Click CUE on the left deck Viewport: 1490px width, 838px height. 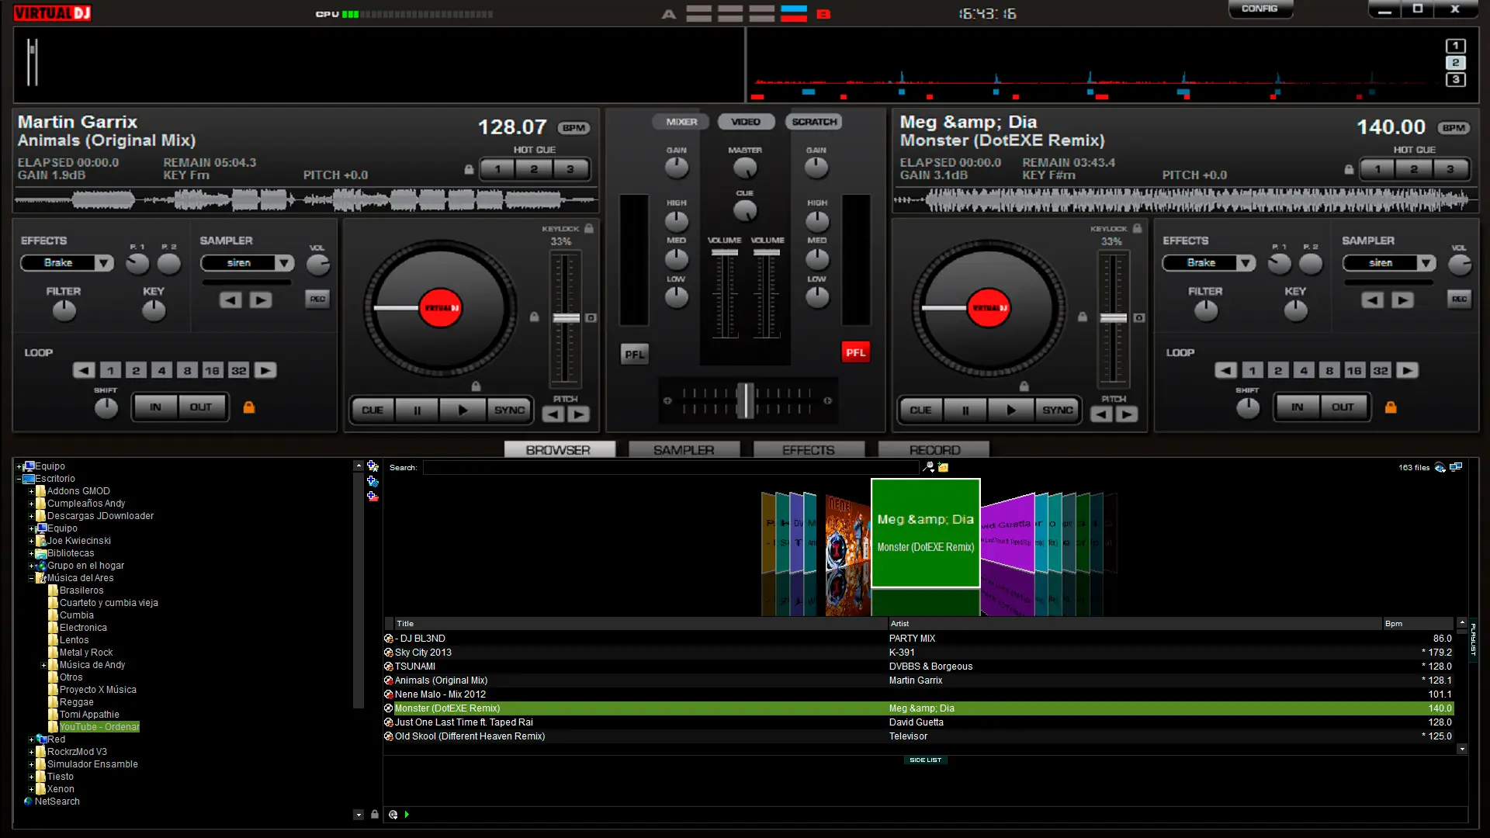tap(372, 410)
